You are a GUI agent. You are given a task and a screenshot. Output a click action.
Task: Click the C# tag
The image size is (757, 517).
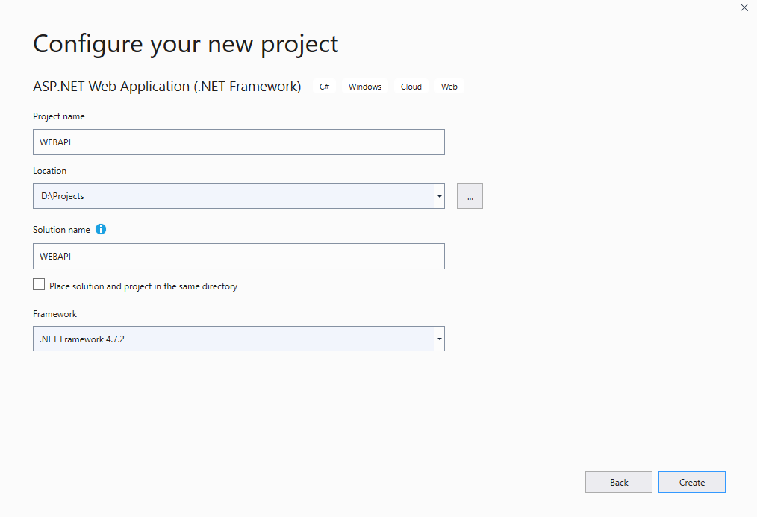[x=325, y=87]
